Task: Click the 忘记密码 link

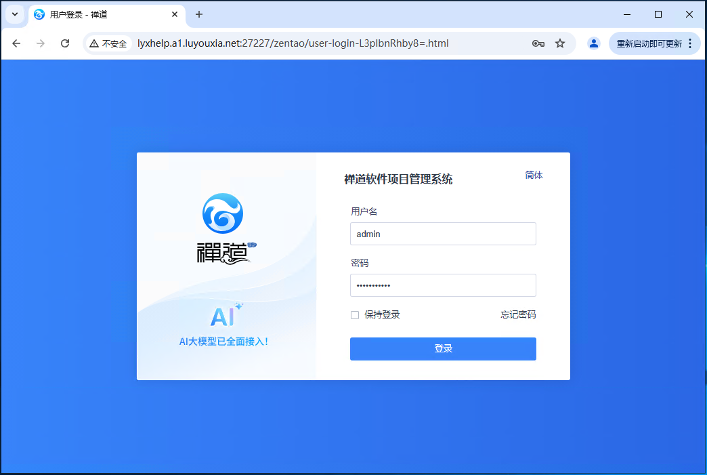Action: click(518, 314)
